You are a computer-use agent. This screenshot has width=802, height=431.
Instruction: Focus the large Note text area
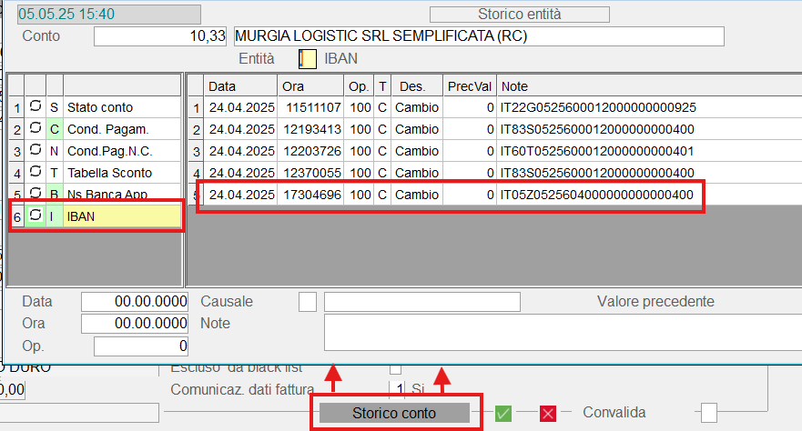coord(562,332)
